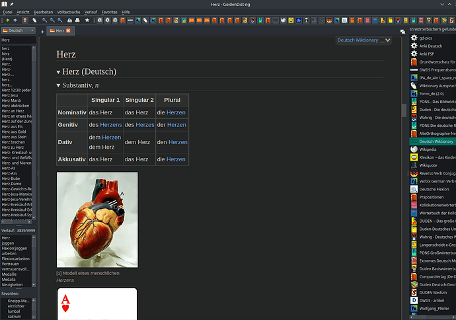Follow the Herzen link in Akkusativ Plural cell
456x320 pixels.
coord(176,159)
